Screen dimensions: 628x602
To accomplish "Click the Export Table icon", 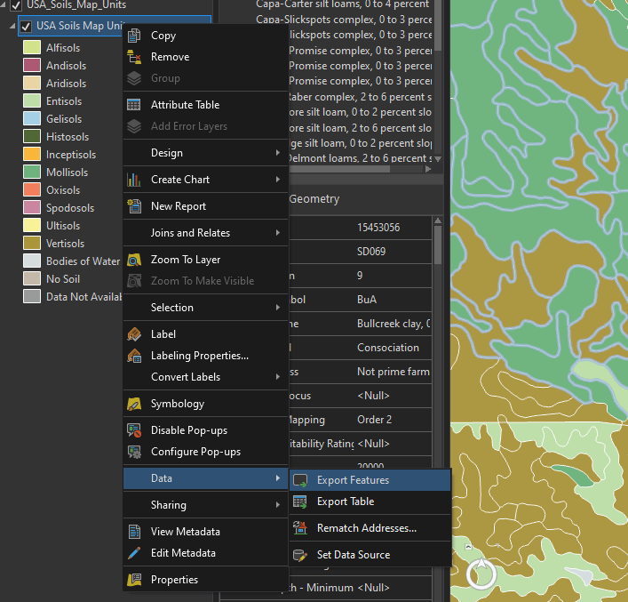I will (300, 502).
